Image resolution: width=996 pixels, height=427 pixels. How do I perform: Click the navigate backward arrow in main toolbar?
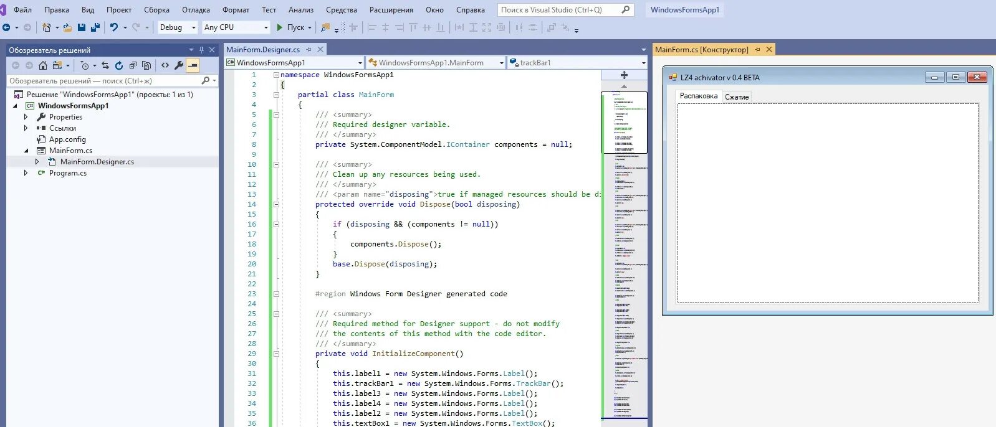click(x=6, y=27)
